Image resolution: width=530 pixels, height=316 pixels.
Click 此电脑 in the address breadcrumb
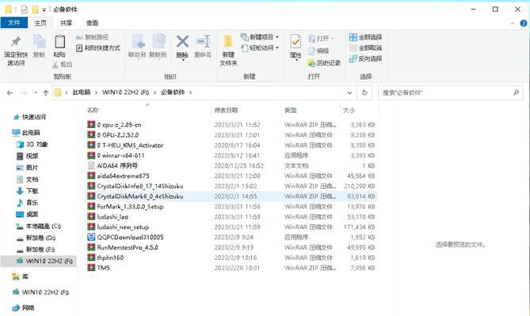(82, 92)
